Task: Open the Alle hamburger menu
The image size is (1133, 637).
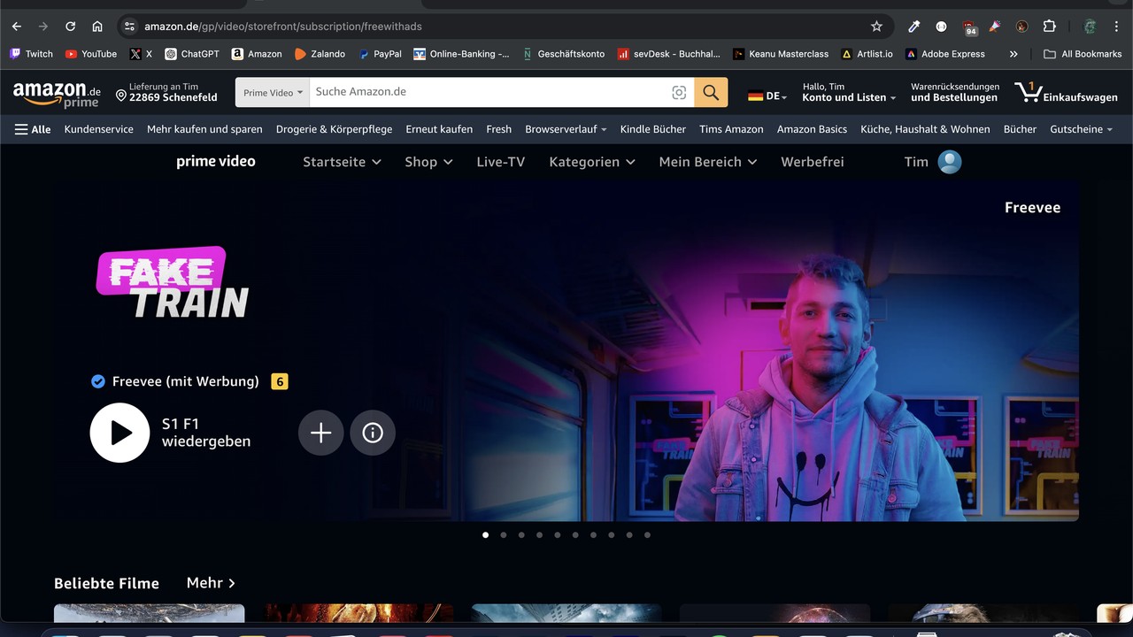Action: (x=33, y=129)
